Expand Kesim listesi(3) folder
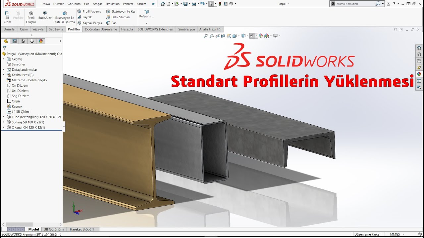 point(4,75)
